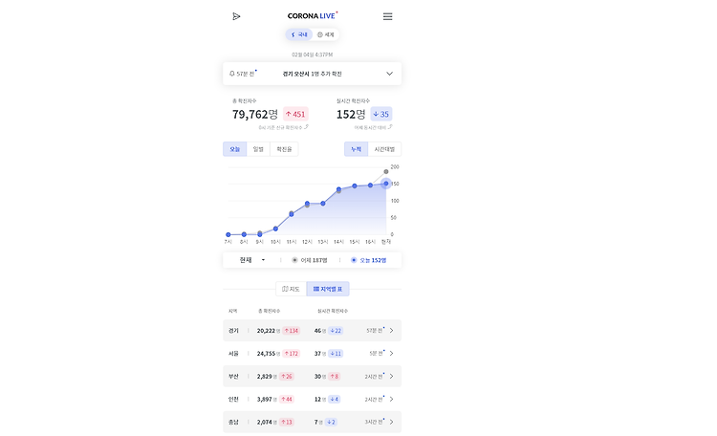This screenshot has height=436, width=717.
Task: Expand the 서울 row chevron
Action: (x=391, y=353)
